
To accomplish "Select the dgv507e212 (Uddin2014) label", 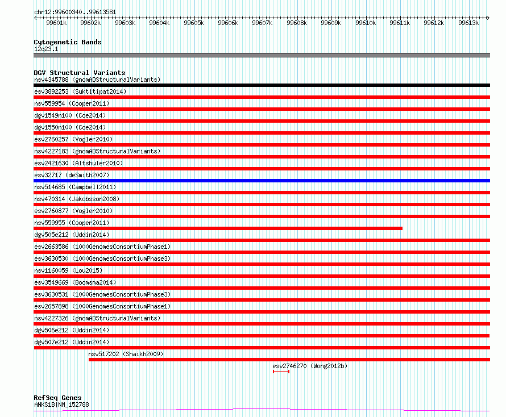I will (x=72, y=342).
